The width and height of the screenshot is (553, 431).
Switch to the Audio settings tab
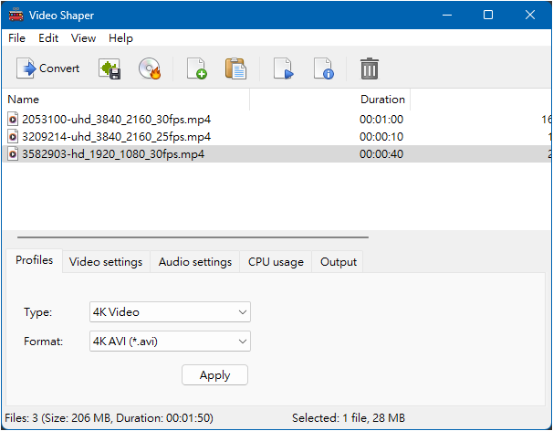click(195, 262)
